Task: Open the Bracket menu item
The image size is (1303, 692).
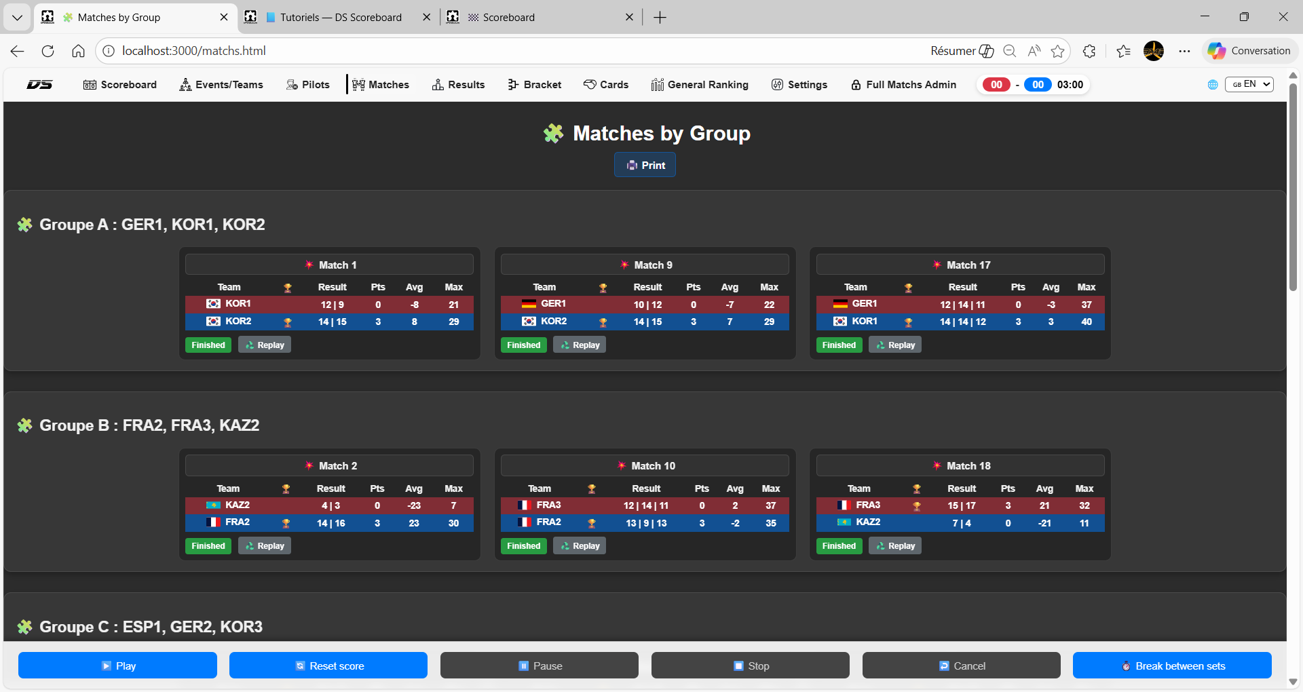Action: click(x=534, y=85)
